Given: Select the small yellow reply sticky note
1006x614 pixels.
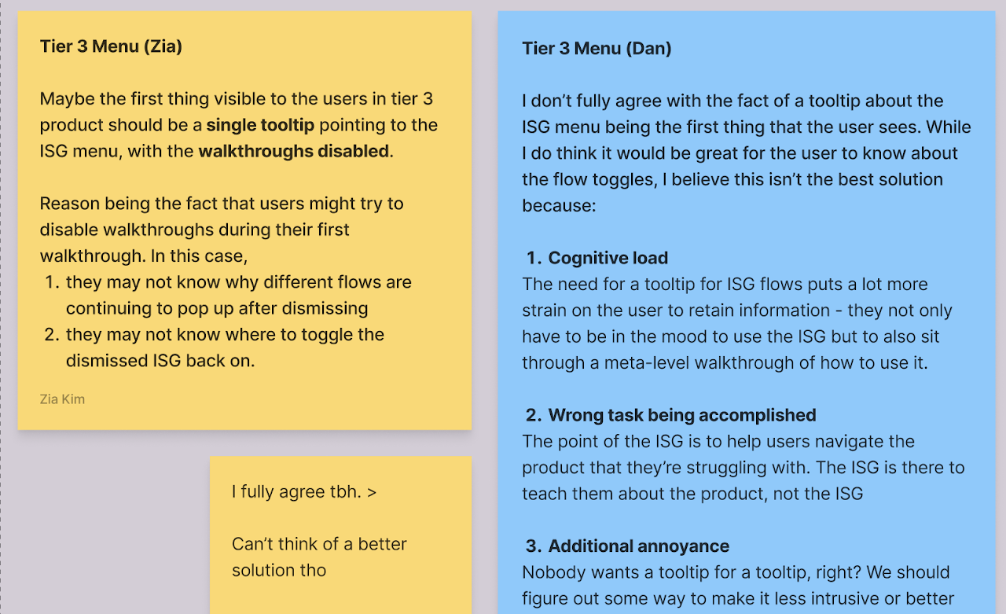Looking at the screenshot, I should tap(340, 535).
